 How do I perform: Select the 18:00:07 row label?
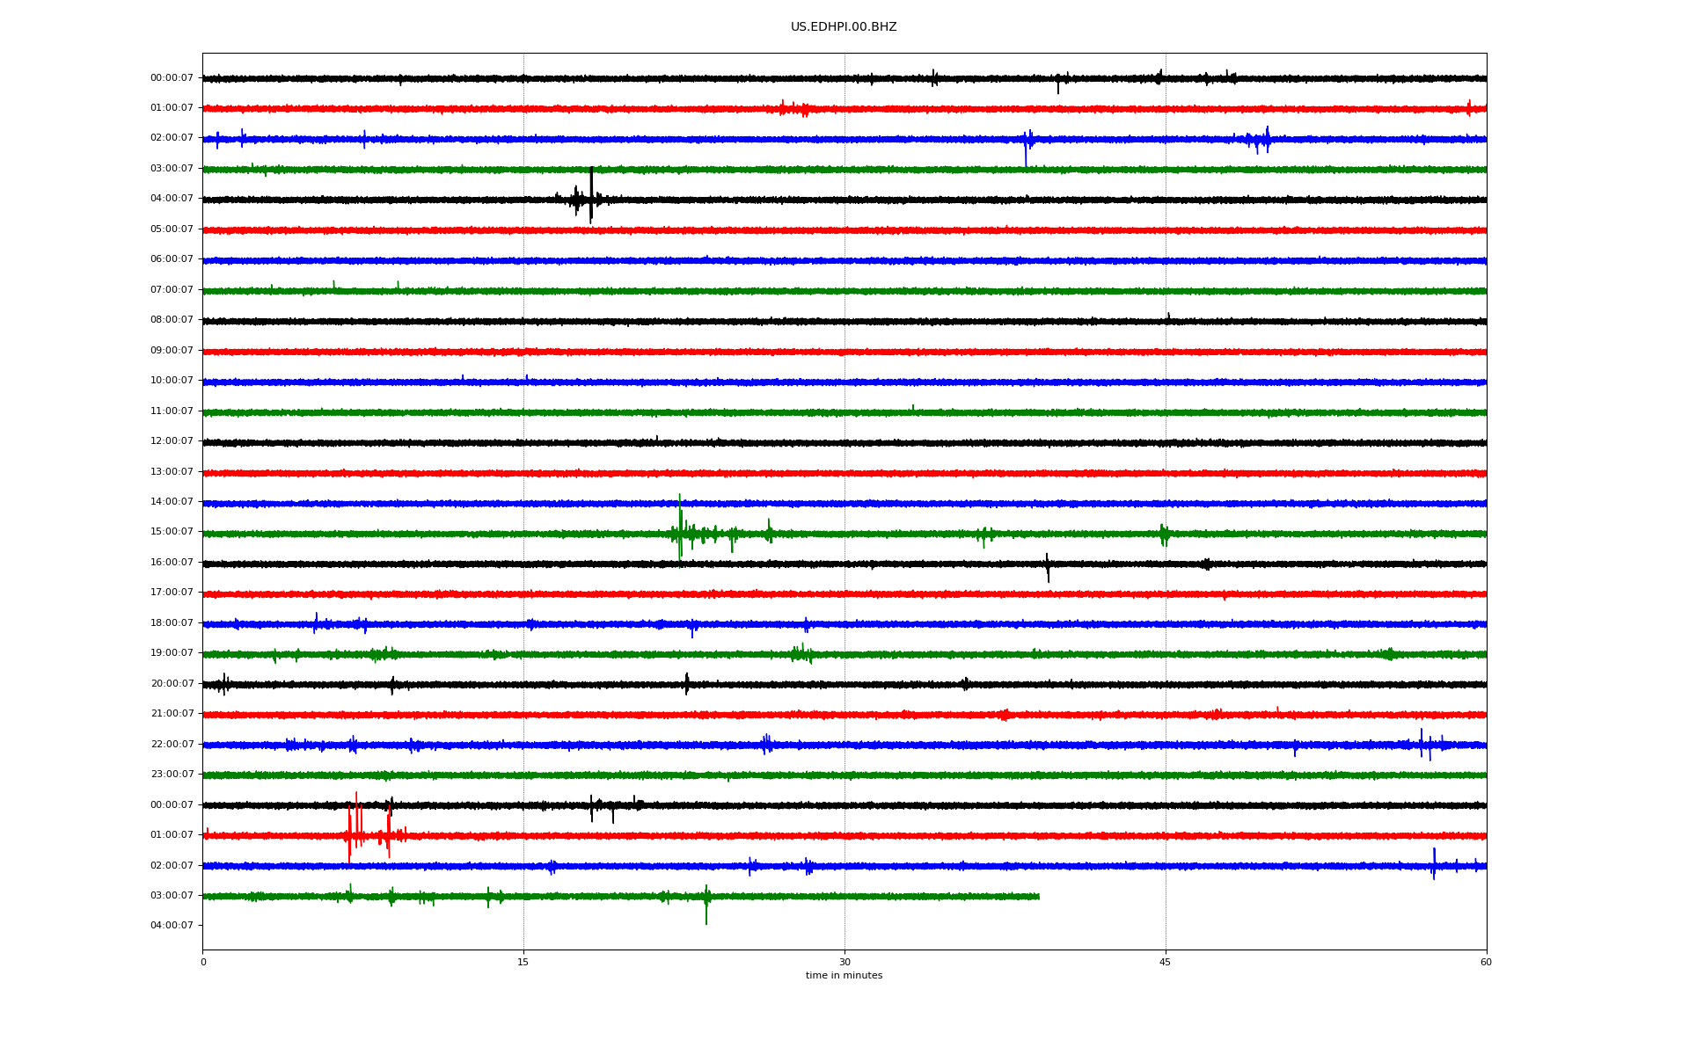click(172, 623)
